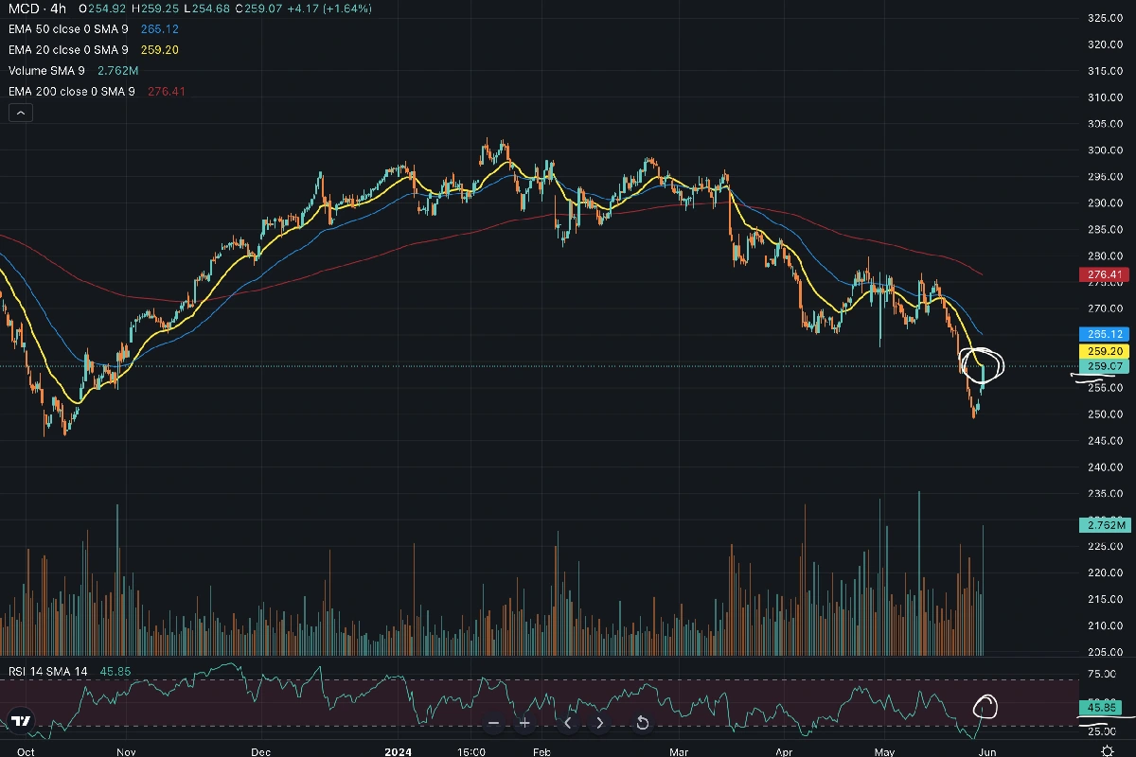Click the Feb label on time axis
This screenshot has width=1136, height=757.
[x=541, y=751]
